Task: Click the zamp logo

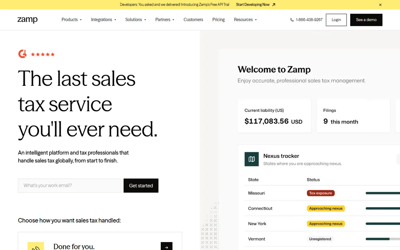Action: (27, 20)
